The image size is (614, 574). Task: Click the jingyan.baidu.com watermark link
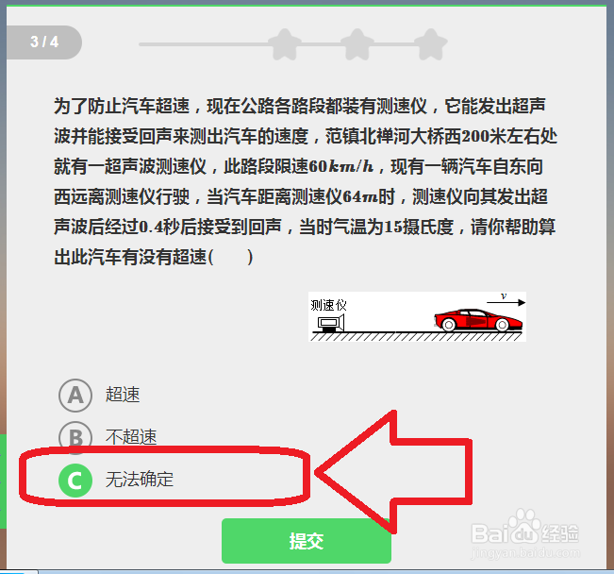[x=525, y=553]
